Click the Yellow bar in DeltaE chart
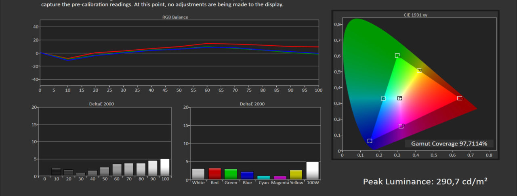The image size is (517, 196). point(296,175)
